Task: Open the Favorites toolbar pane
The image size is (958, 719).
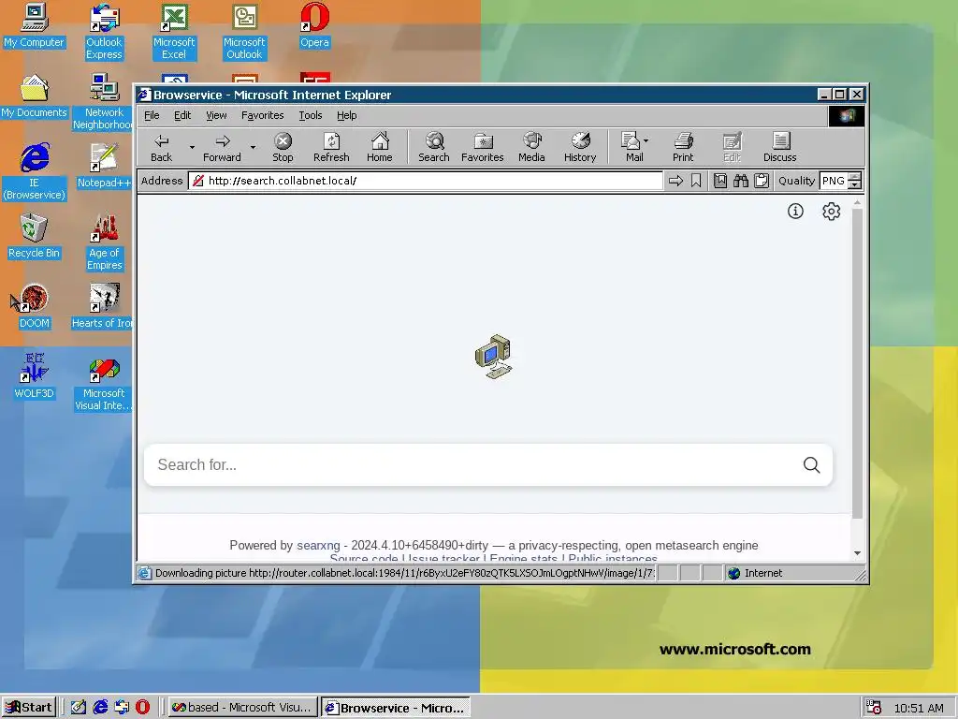Action: coord(482,147)
